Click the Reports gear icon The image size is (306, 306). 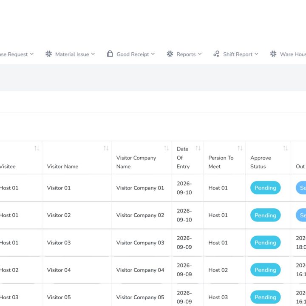170,54
